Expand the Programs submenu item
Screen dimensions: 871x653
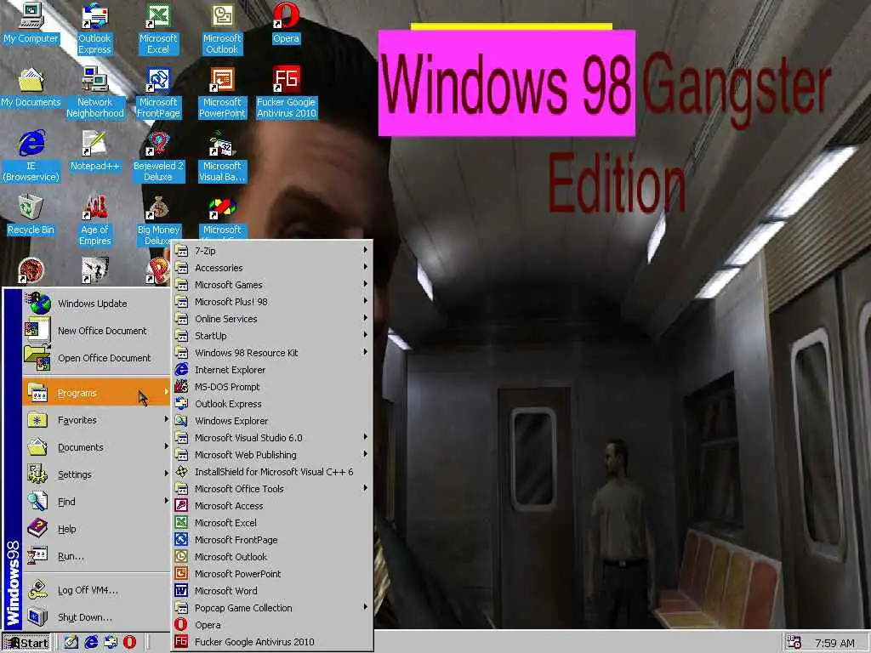point(96,393)
